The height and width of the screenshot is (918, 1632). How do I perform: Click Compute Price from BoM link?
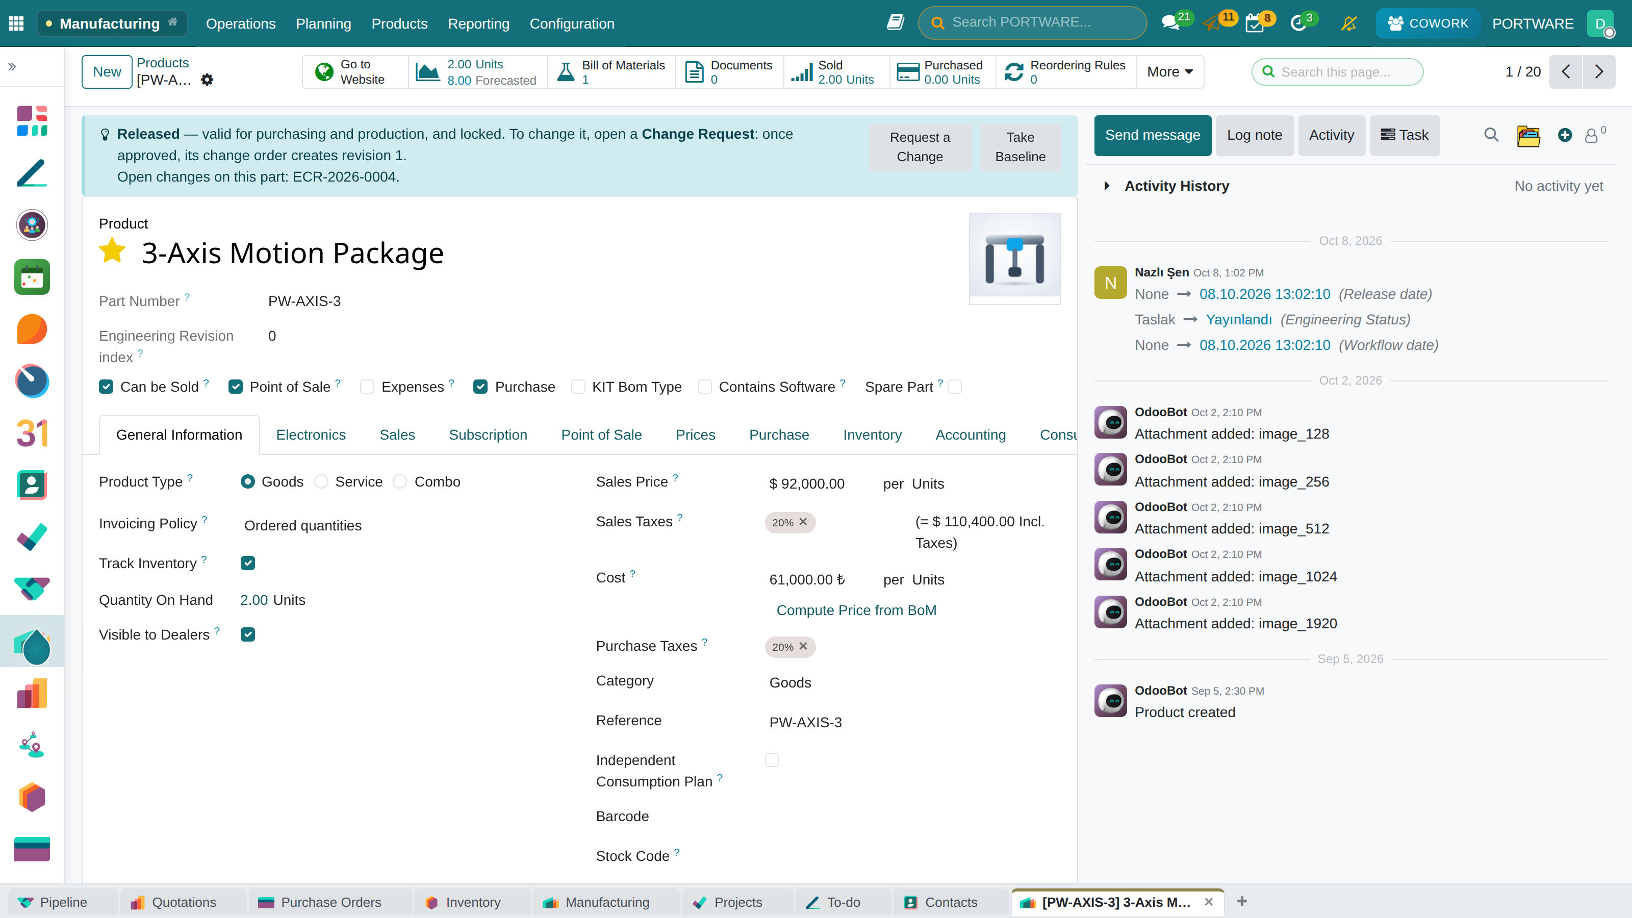[x=856, y=610]
